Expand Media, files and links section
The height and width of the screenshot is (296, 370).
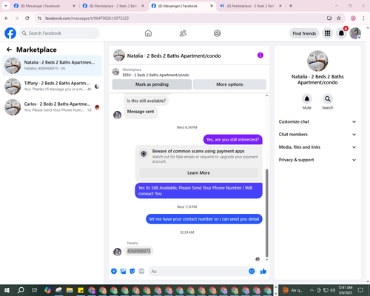(317, 147)
